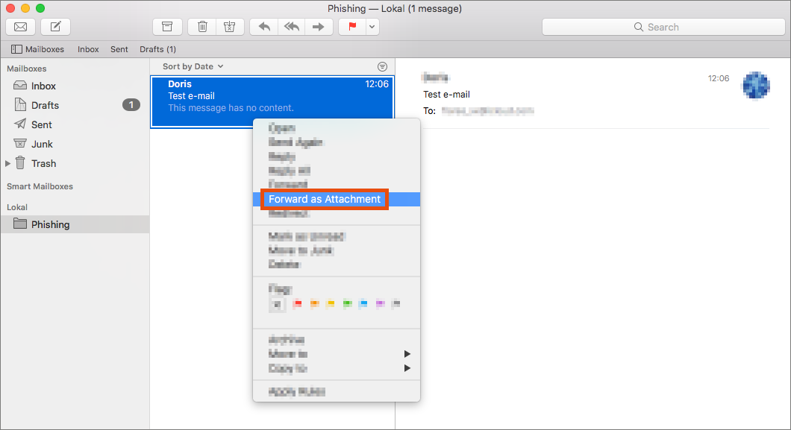Open the flag color dropdown arrow in toolbar
The height and width of the screenshot is (430, 791).
click(372, 27)
